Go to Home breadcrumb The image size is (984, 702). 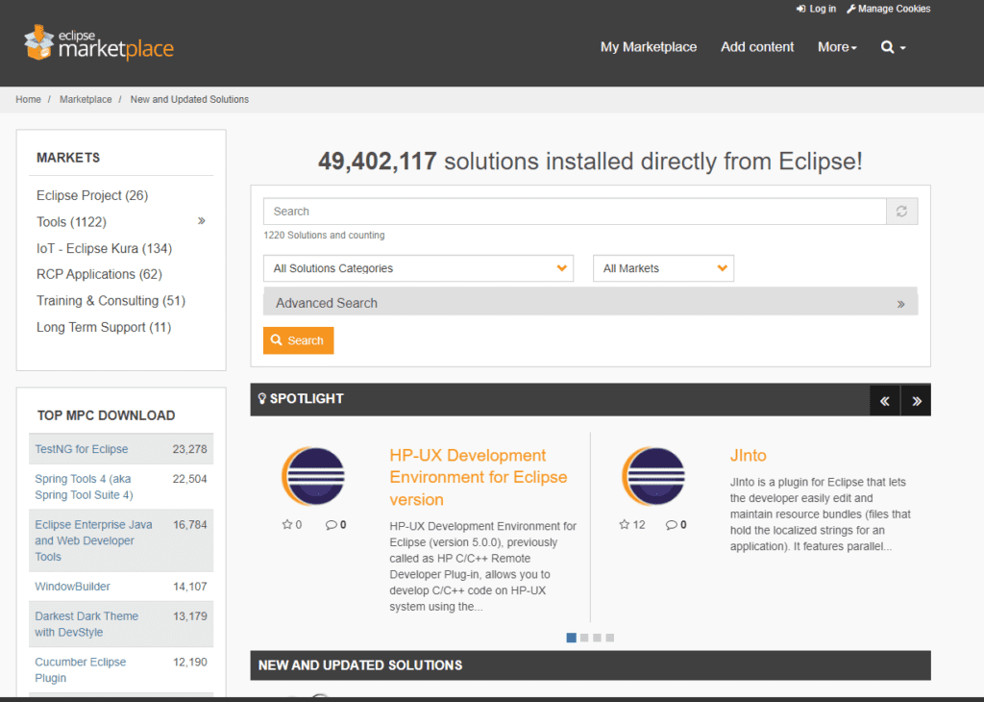[28, 99]
